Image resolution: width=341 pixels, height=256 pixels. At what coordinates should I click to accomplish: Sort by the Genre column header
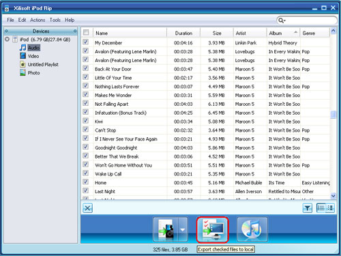[315, 33]
